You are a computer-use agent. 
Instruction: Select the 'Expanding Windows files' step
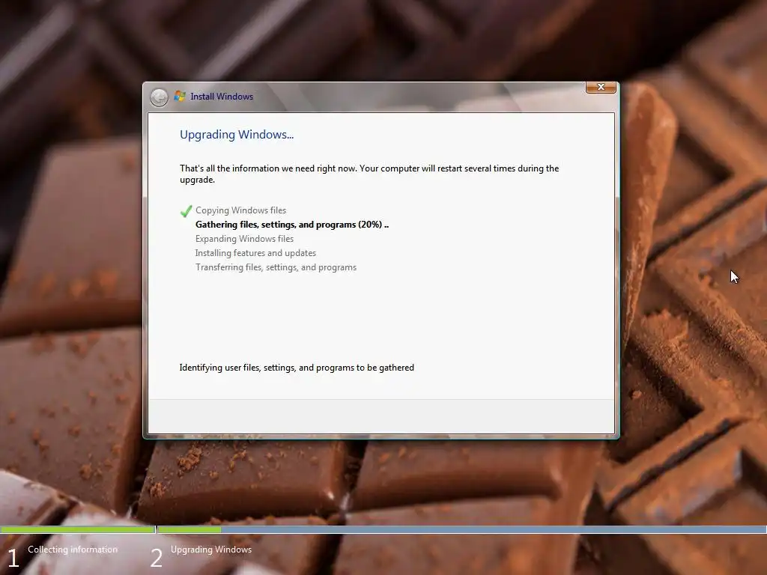[245, 239]
